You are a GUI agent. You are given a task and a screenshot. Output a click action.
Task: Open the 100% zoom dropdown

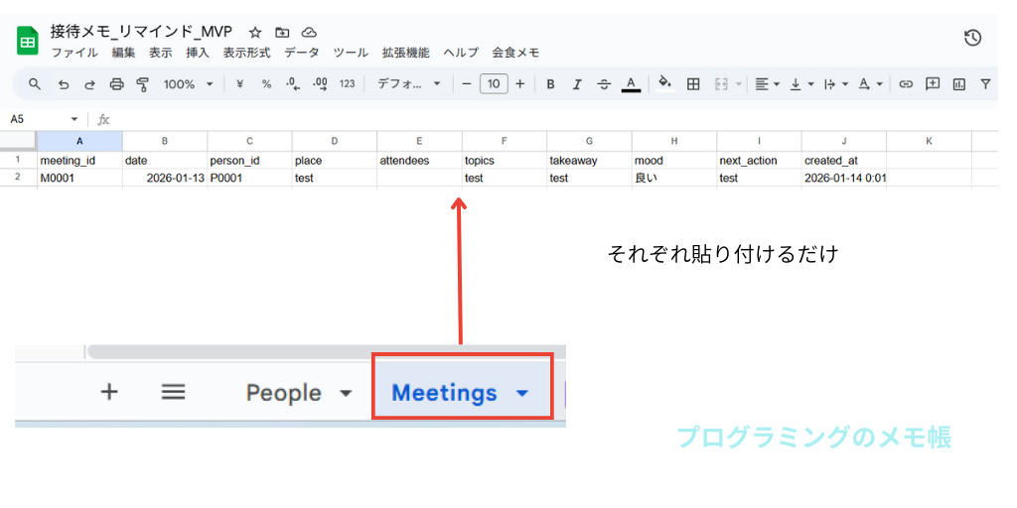pyautogui.click(x=188, y=84)
